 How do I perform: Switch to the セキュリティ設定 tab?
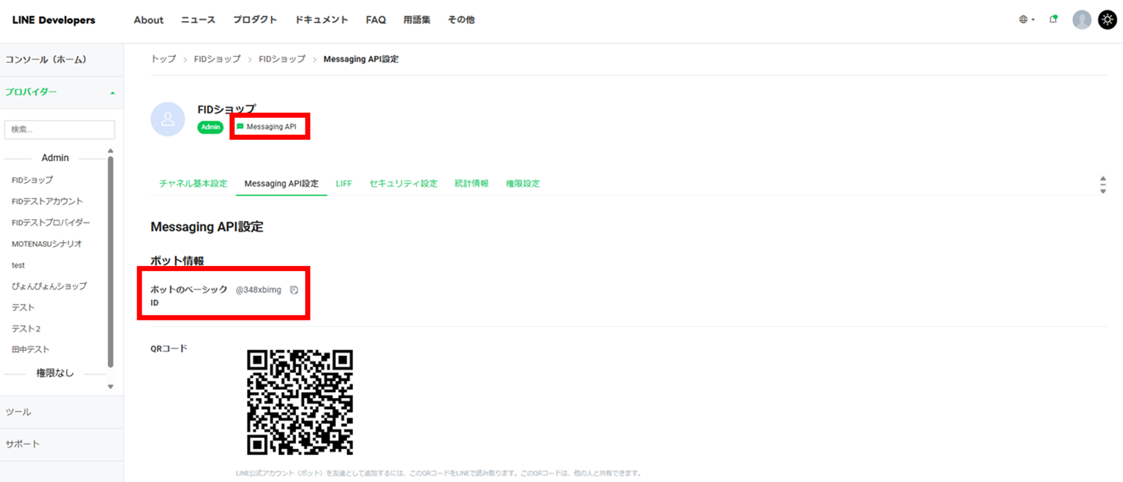click(403, 184)
